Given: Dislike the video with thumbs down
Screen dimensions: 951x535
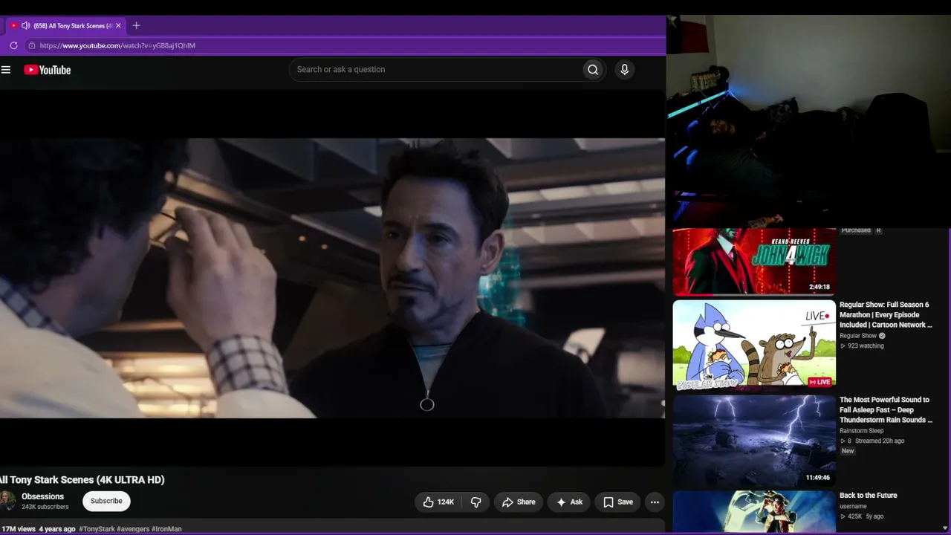Looking at the screenshot, I should tap(476, 502).
